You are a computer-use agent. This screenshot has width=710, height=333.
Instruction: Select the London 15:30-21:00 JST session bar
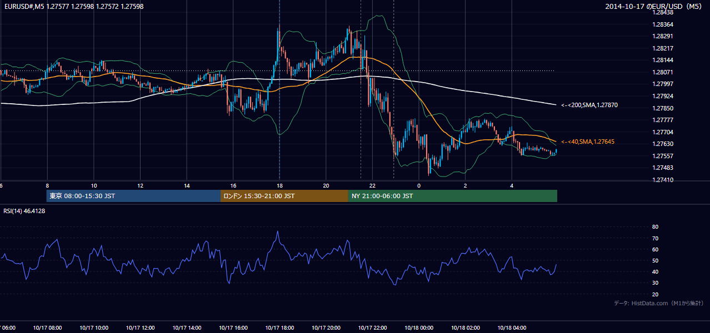tap(284, 196)
